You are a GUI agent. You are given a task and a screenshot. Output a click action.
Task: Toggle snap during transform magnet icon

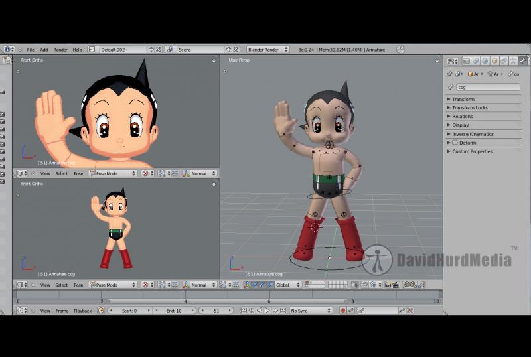pos(364,285)
